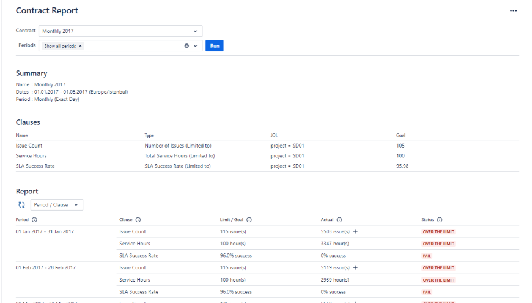Open the three-dots more options menu
Viewport: 532px width, 303px height.
click(x=513, y=11)
